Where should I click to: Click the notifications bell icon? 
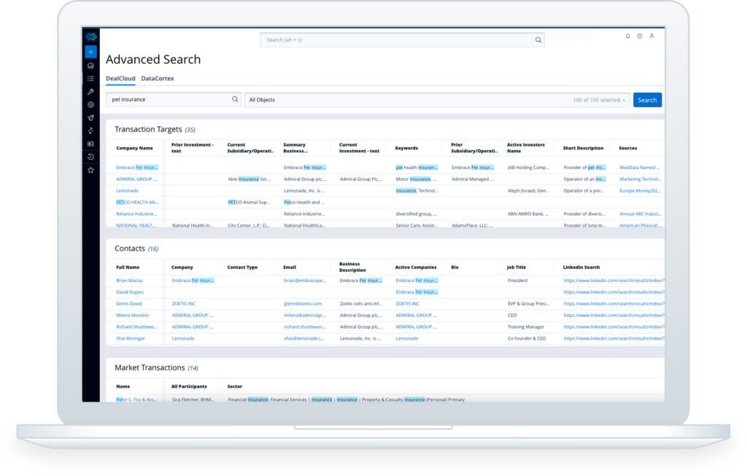pyautogui.click(x=628, y=36)
